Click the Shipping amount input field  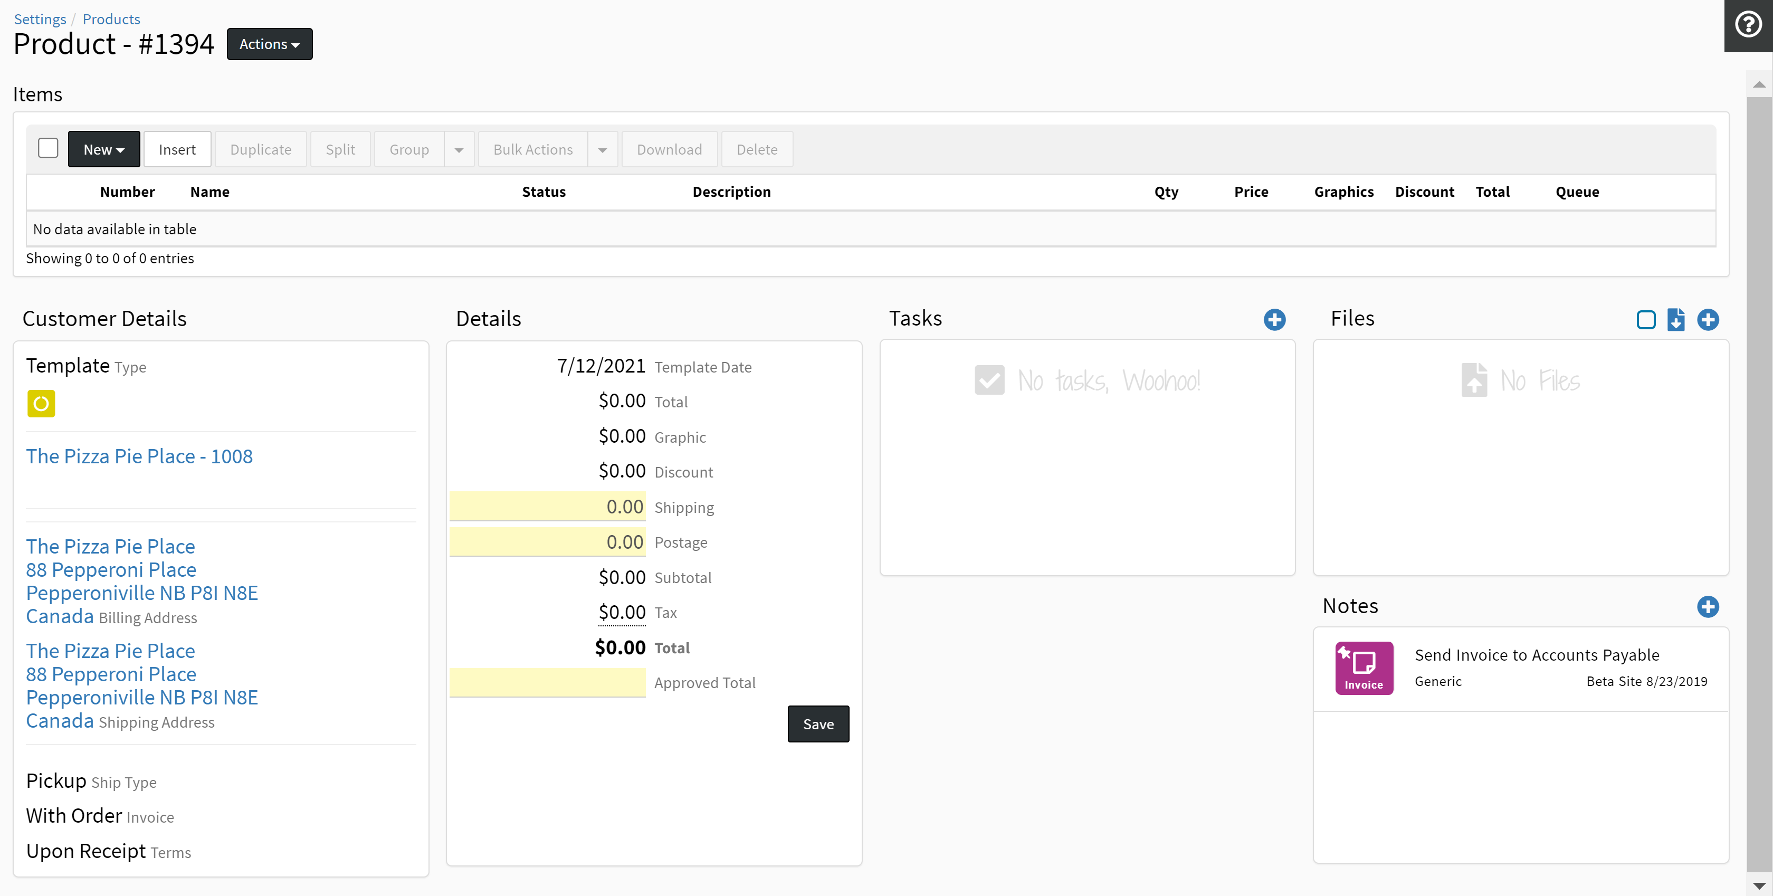click(548, 507)
